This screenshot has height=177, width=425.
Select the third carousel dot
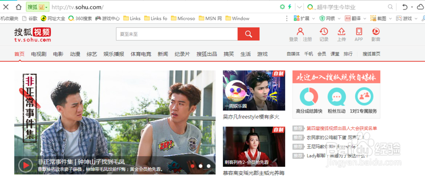pos(208,166)
